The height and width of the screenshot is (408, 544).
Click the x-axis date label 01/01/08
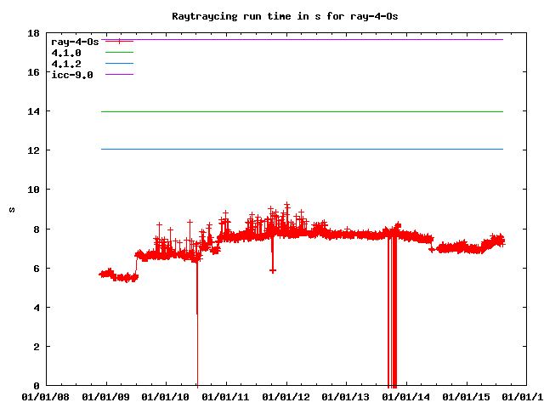pyautogui.click(x=46, y=396)
